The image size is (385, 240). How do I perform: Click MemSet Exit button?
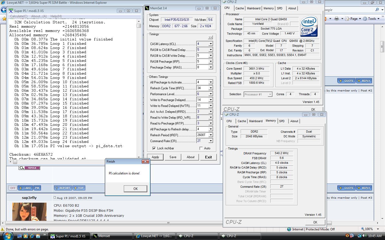[x=209, y=157]
